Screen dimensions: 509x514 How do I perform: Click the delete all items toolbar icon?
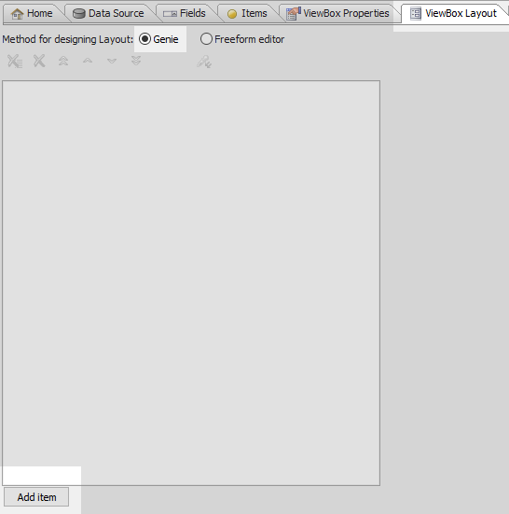15,61
